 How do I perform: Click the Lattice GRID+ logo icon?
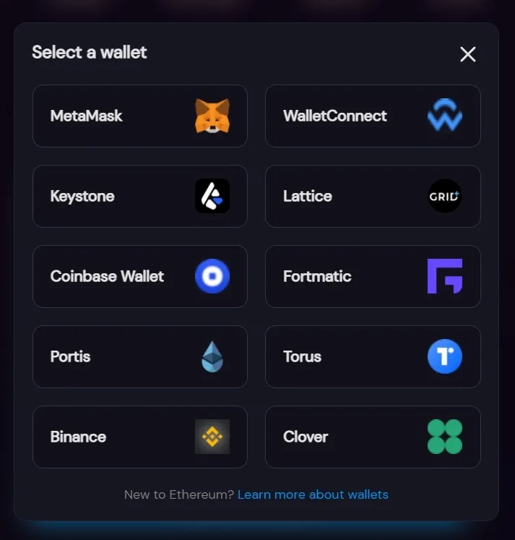(x=445, y=196)
